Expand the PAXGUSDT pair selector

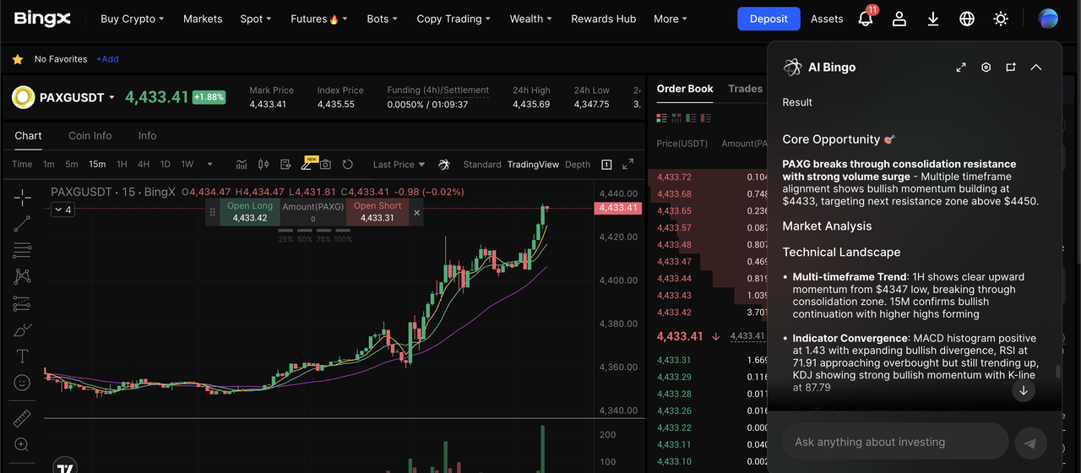click(x=111, y=98)
